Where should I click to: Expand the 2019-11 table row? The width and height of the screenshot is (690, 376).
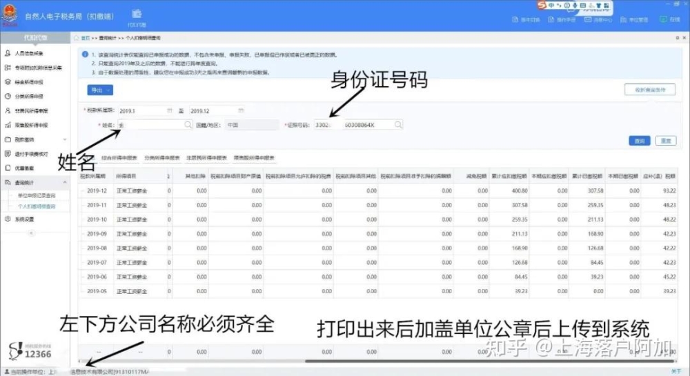point(82,206)
